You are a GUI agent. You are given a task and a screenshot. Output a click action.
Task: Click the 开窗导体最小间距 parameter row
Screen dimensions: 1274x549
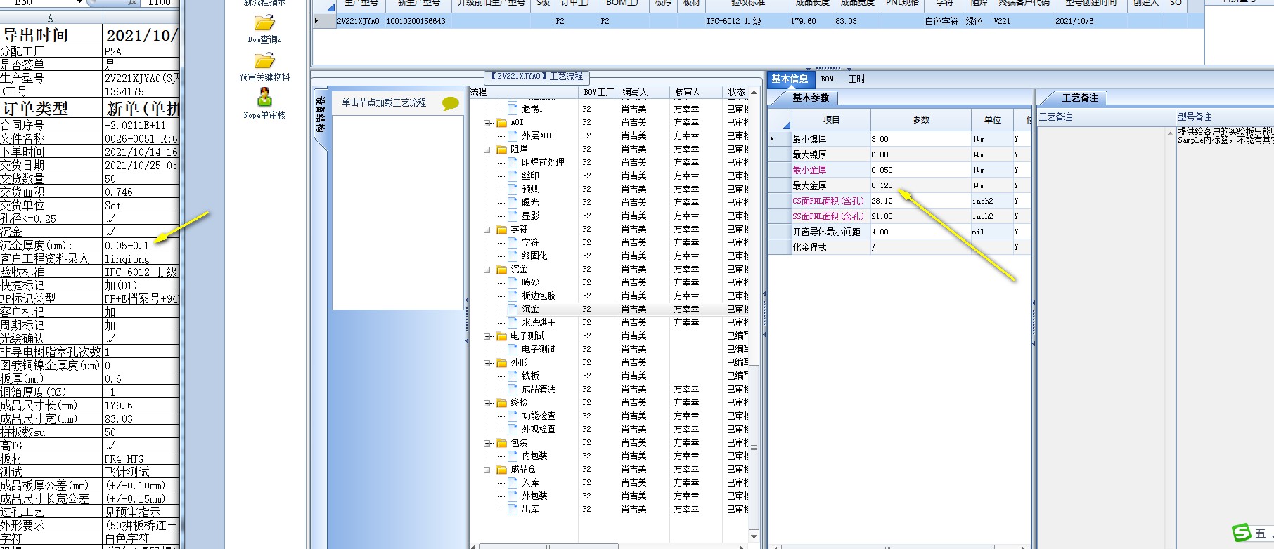point(899,232)
